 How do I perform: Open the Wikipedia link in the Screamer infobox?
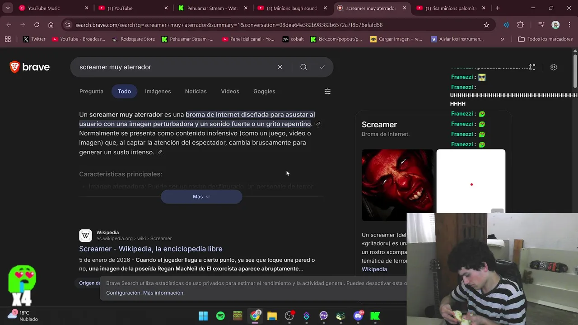click(374, 269)
